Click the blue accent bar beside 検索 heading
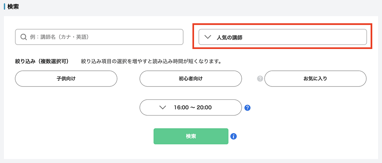Viewport: 382px width, 163px height. click(4, 7)
